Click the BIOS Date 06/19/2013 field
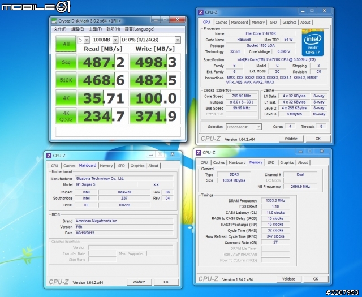The image size is (362, 297). 124,233
